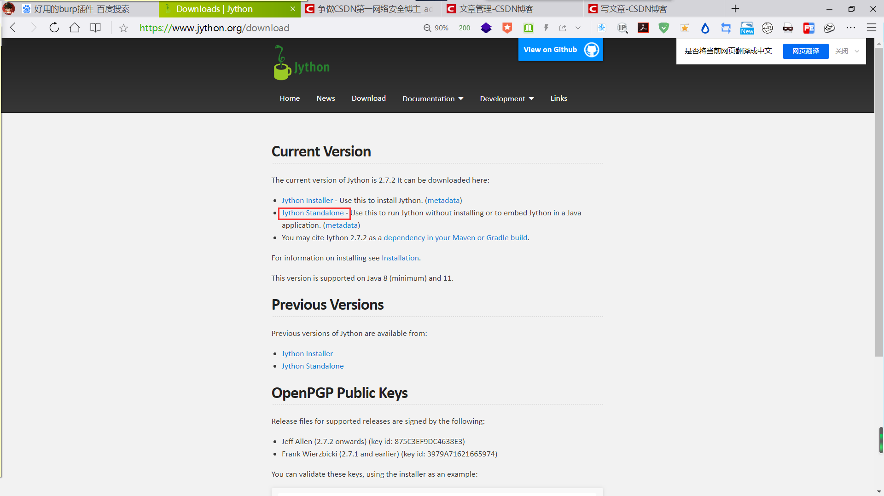
Task: Go back to the previous page
Action: pos(13,28)
